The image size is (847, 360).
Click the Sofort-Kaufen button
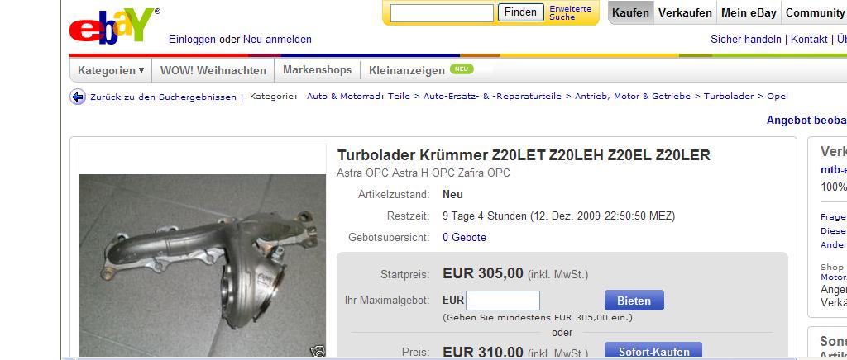pyautogui.click(x=653, y=351)
